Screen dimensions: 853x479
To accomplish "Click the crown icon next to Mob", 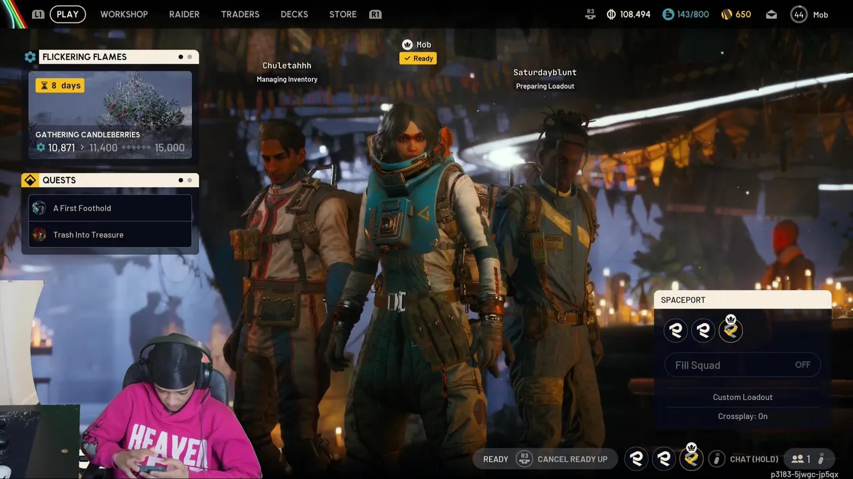I will pyautogui.click(x=407, y=45).
